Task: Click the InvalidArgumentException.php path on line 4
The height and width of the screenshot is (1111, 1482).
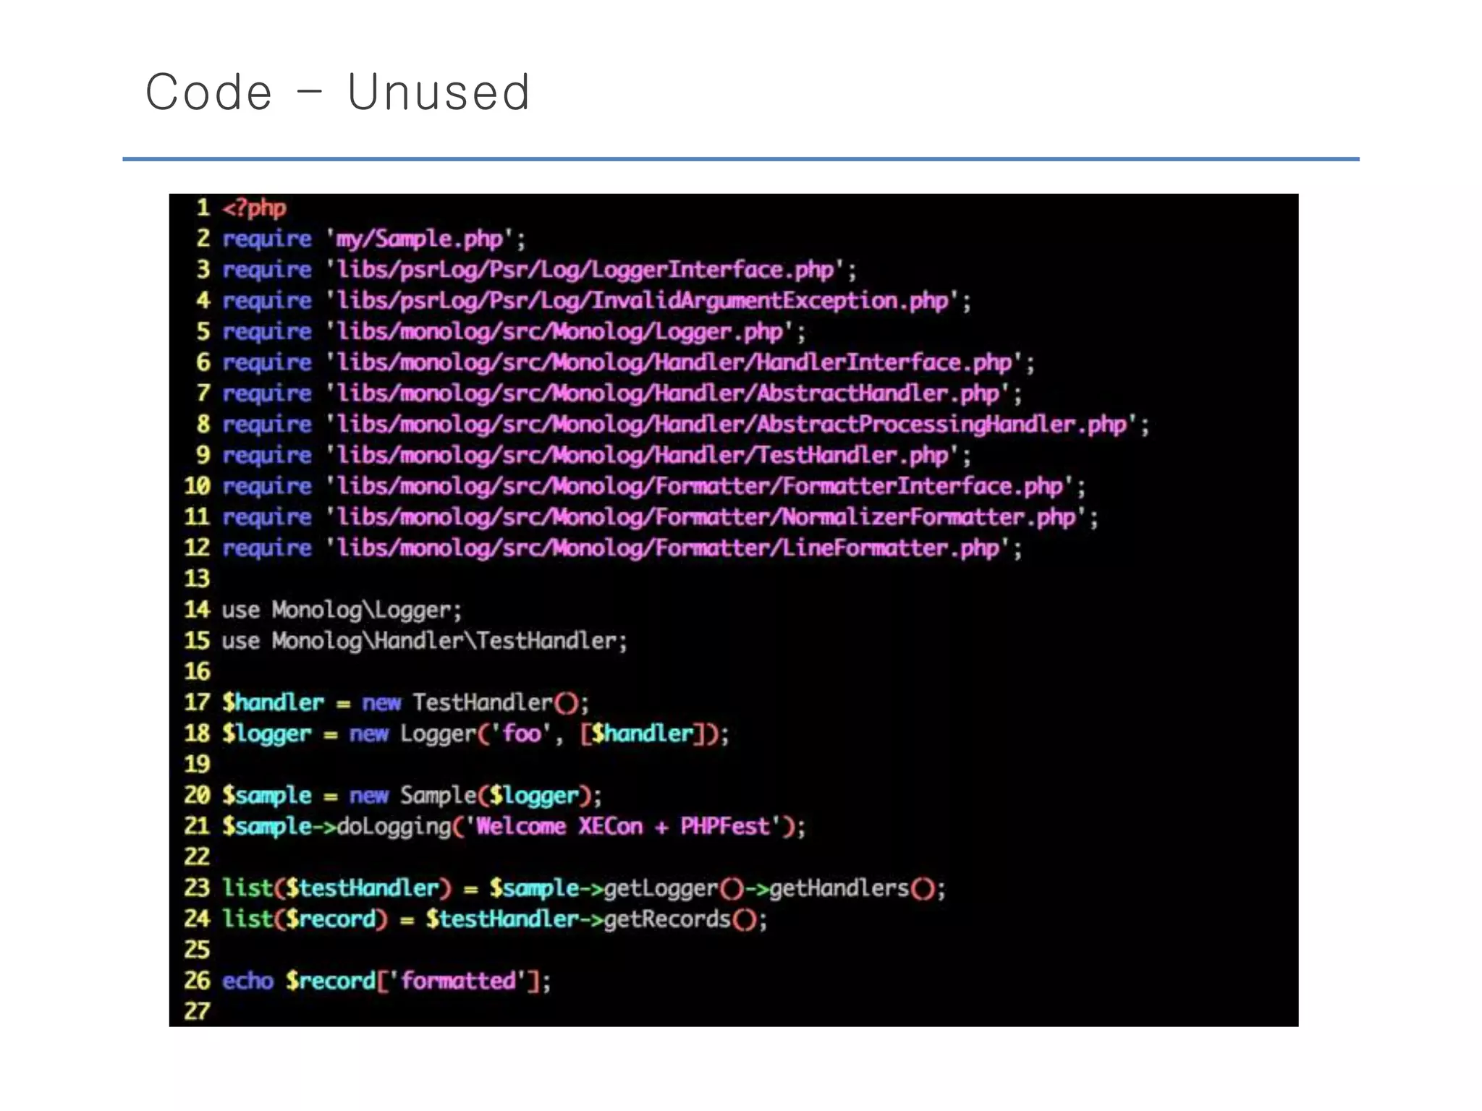Action: 643,301
